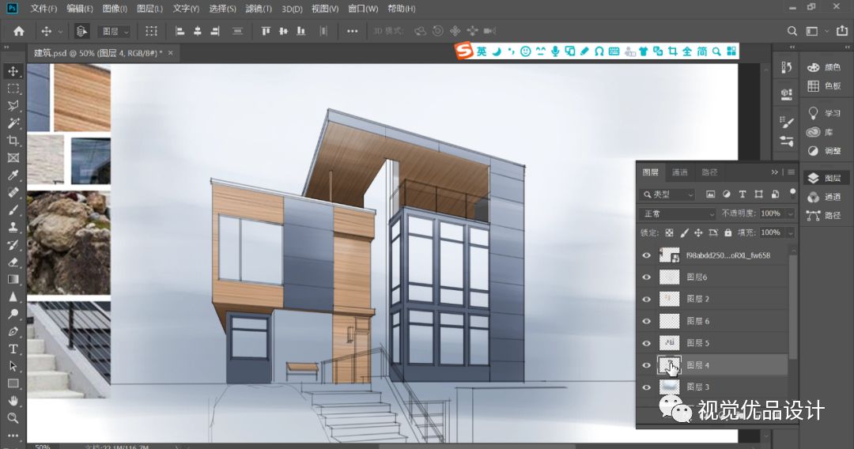Open the 图像(I) menu
The height and width of the screenshot is (449, 854).
pyautogui.click(x=115, y=9)
